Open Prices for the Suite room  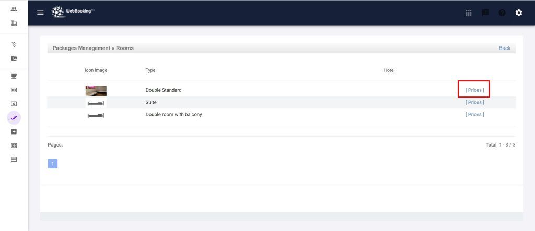point(474,102)
